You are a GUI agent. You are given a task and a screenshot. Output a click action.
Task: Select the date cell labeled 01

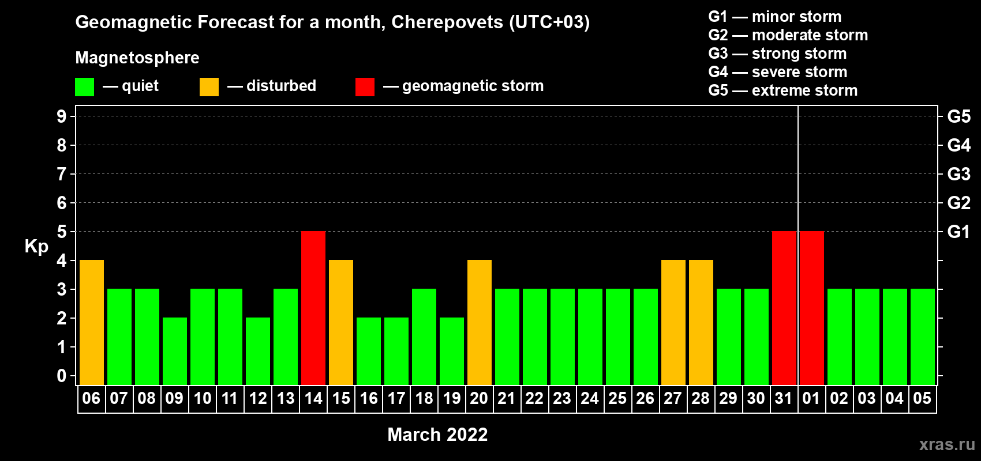(x=811, y=399)
